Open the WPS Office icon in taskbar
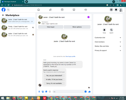Image resolution: width=126 pixels, height=100 pixels. (45, 98)
